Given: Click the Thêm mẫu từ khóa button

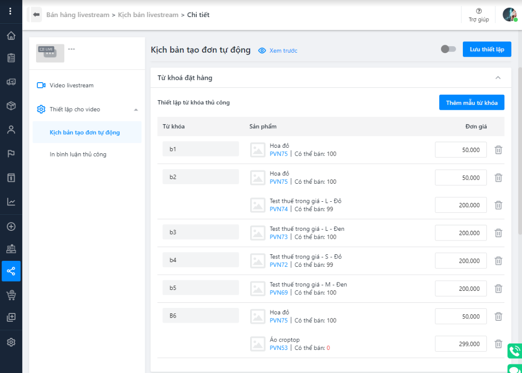Looking at the screenshot, I should tap(472, 103).
